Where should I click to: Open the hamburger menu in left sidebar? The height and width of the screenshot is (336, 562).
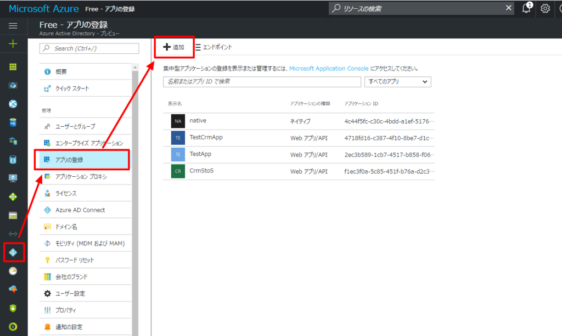[13, 25]
